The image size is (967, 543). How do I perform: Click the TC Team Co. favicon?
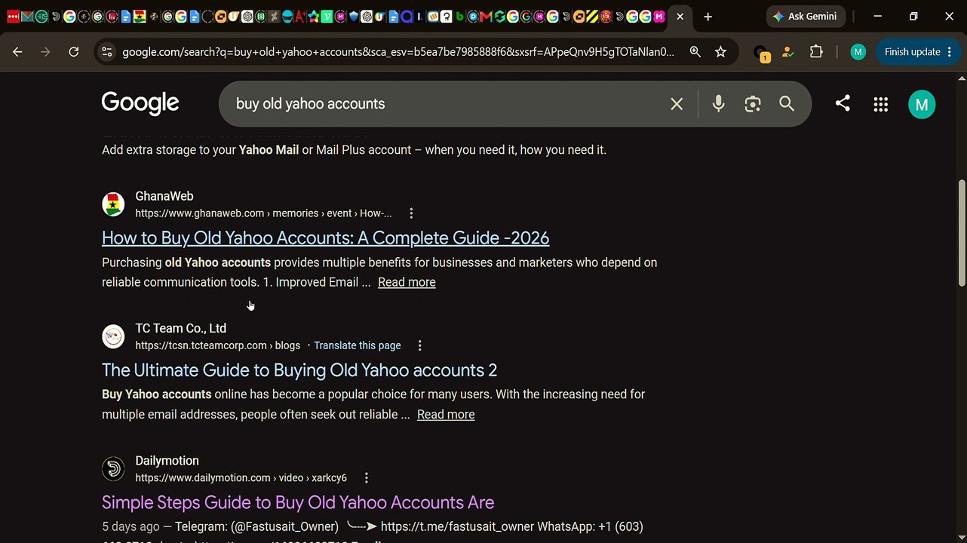(x=113, y=336)
